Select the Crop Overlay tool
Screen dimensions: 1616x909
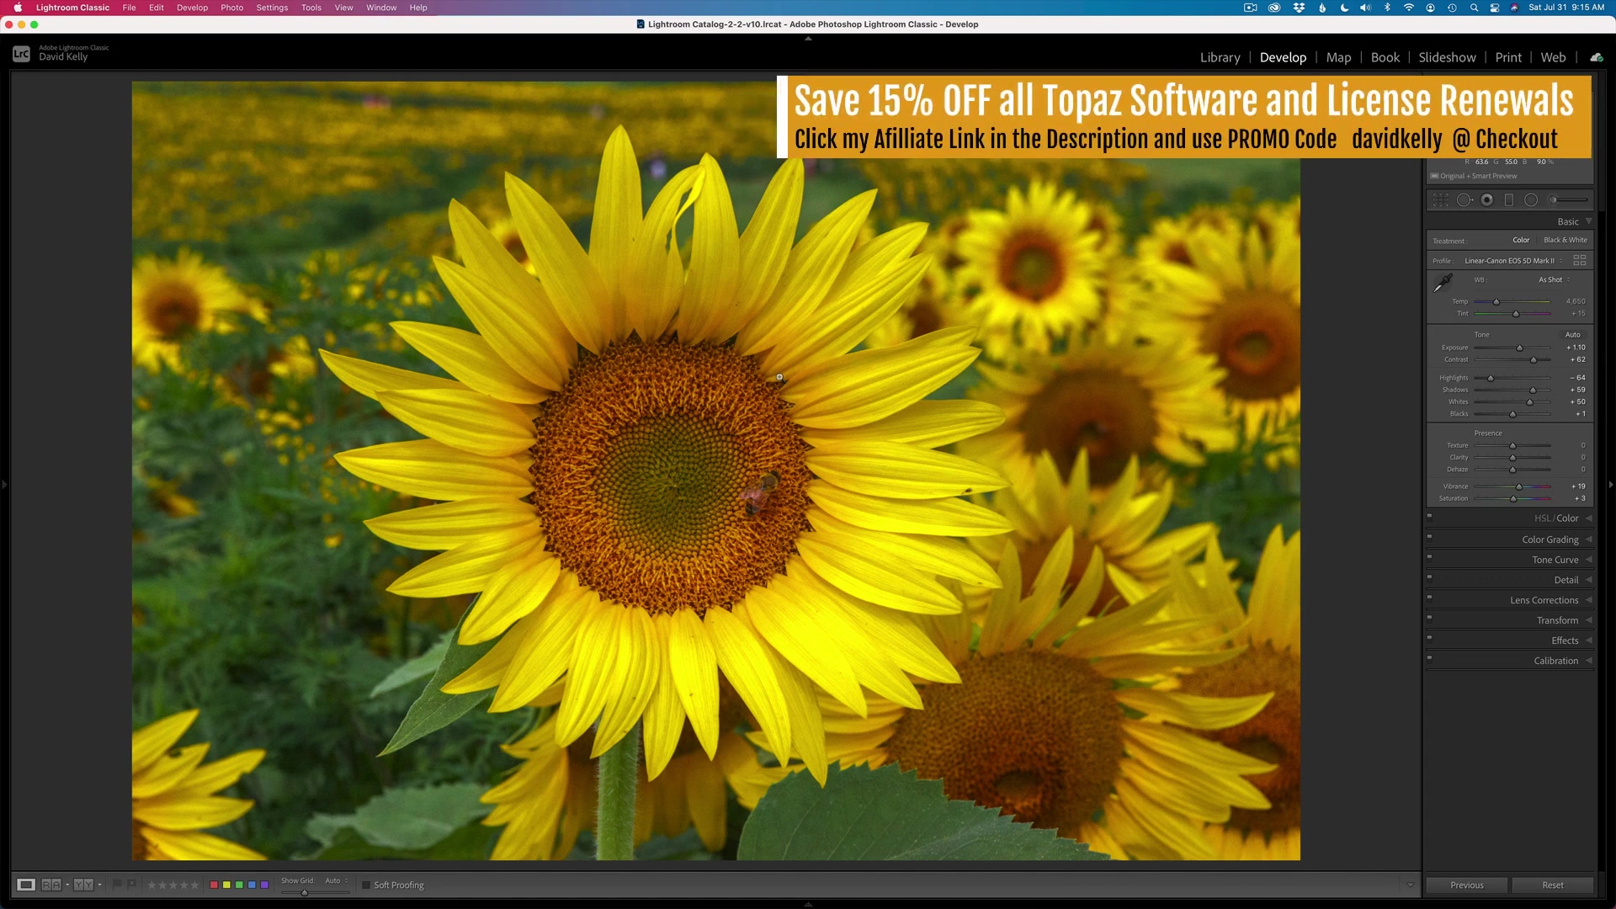click(1440, 199)
